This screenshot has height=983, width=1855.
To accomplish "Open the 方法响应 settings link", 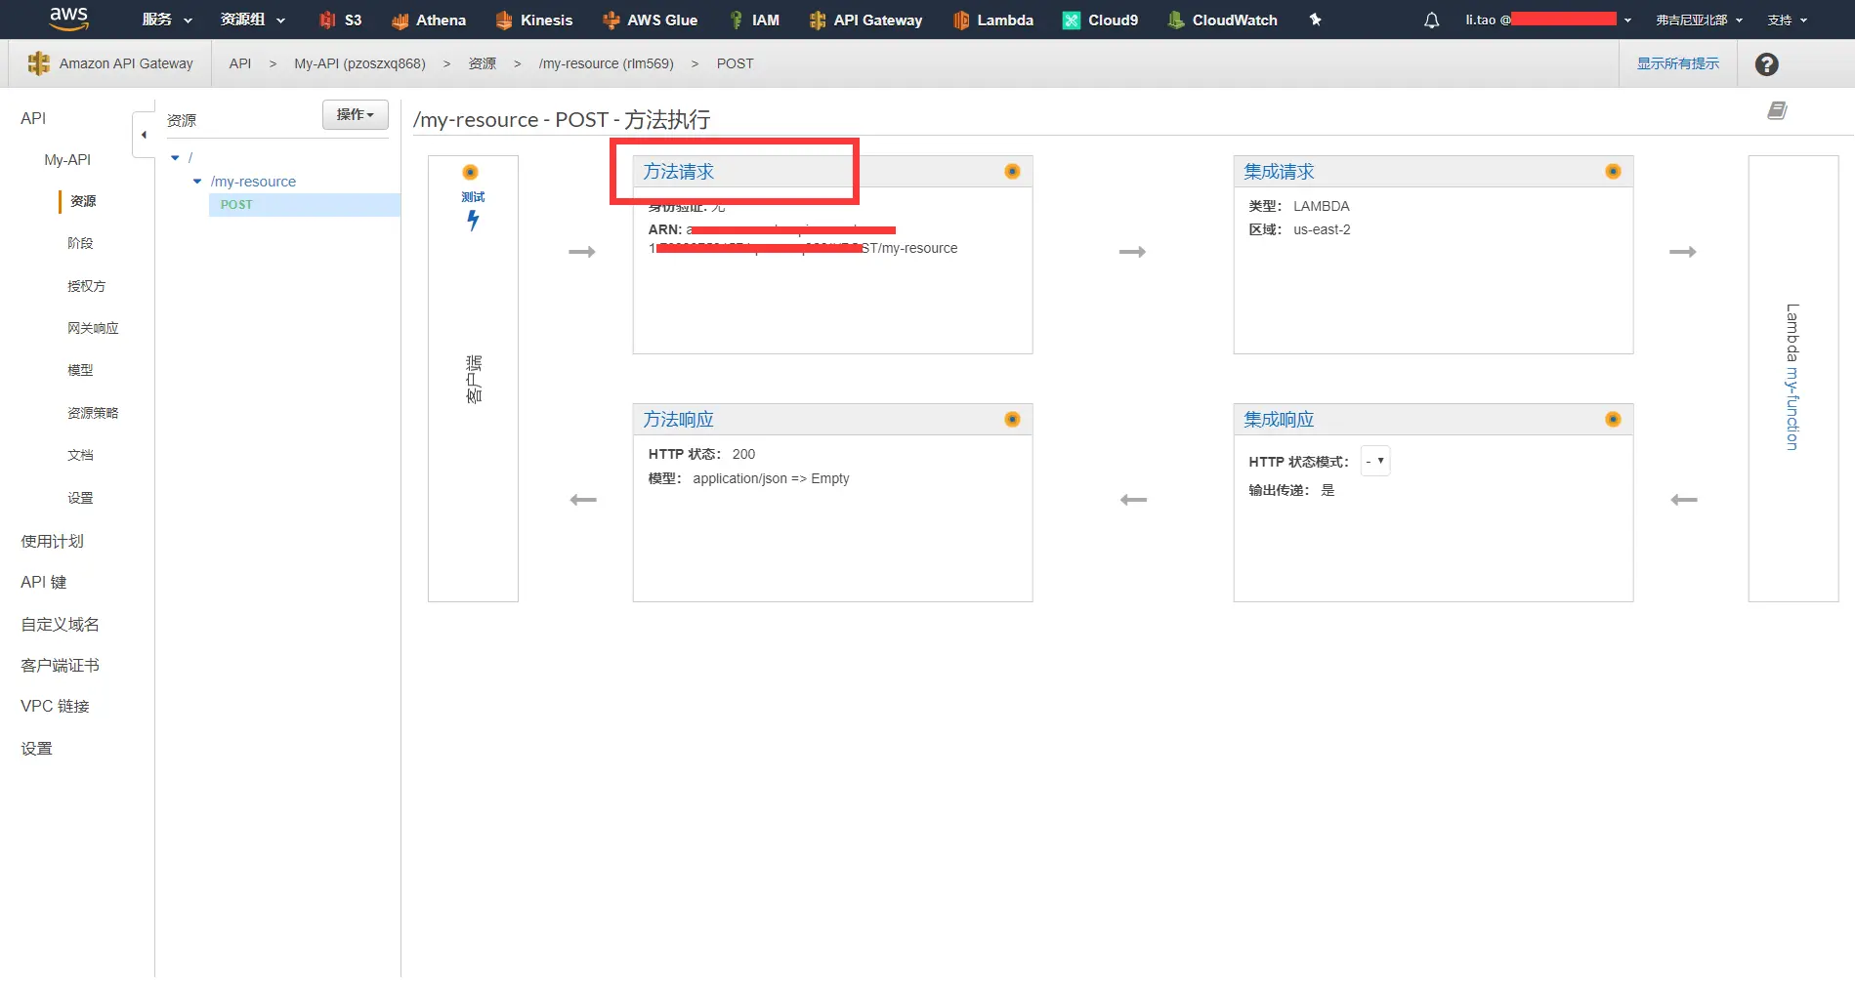I will pyautogui.click(x=678, y=420).
